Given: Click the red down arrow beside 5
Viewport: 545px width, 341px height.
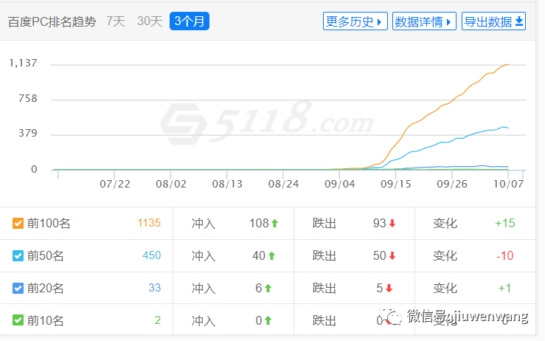Looking at the screenshot, I should [x=389, y=289].
